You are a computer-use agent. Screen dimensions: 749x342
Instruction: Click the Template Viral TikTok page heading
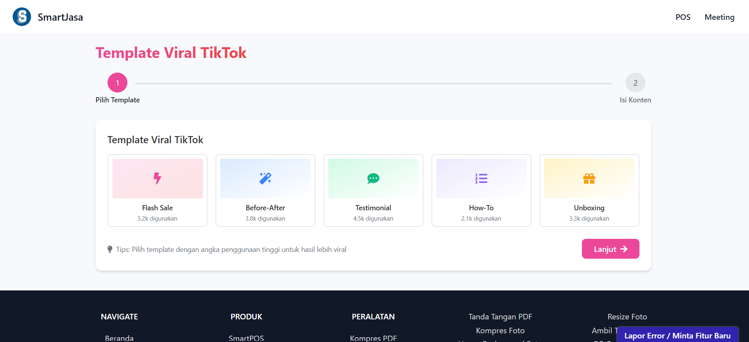pos(171,53)
